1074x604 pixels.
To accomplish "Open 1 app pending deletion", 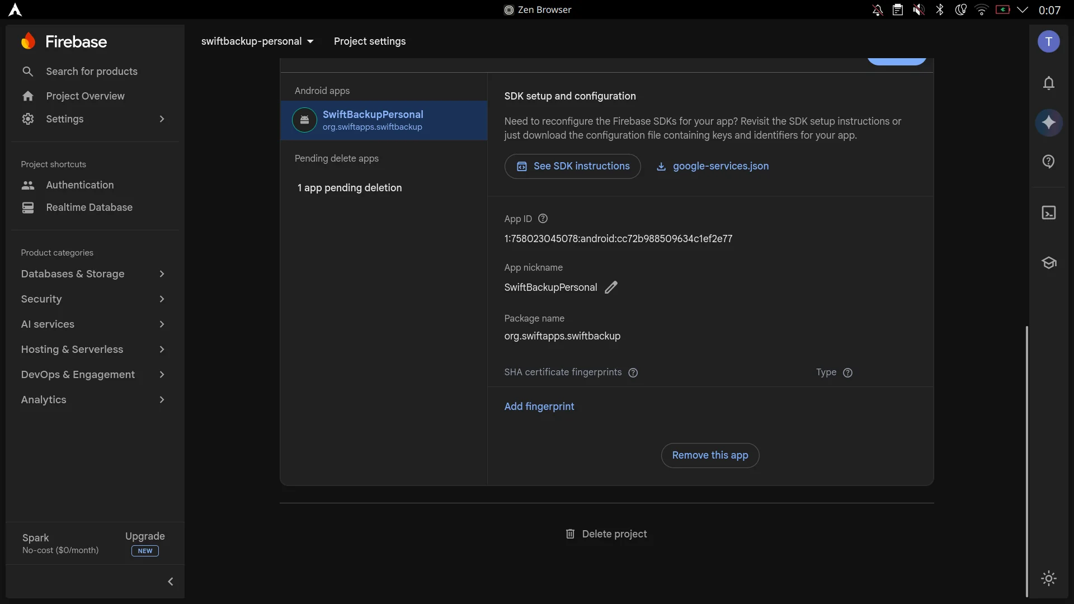I will click(x=350, y=188).
